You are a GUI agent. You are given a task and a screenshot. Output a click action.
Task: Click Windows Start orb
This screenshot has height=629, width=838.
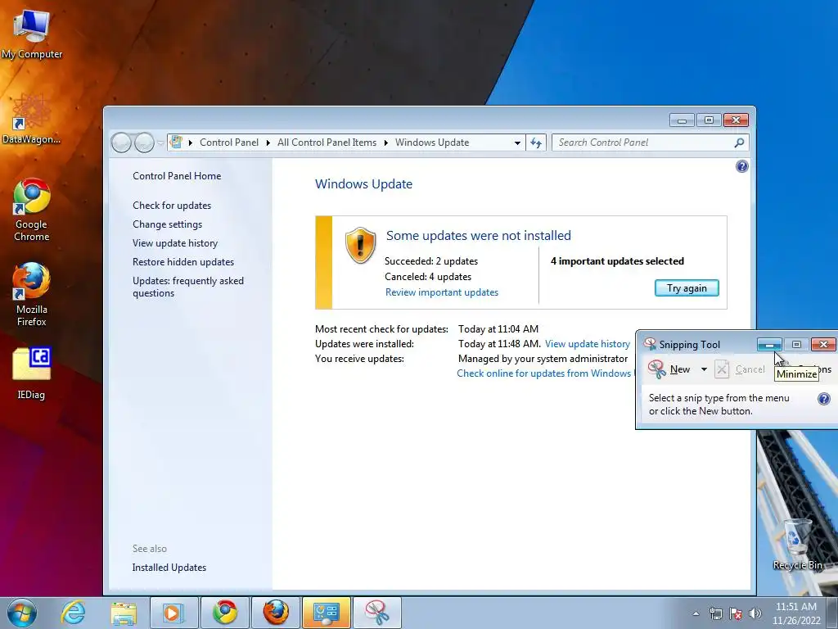(x=21, y=613)
